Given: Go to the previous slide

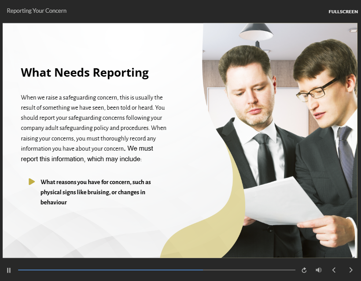Looking at the screenshot, I should 334,270.
